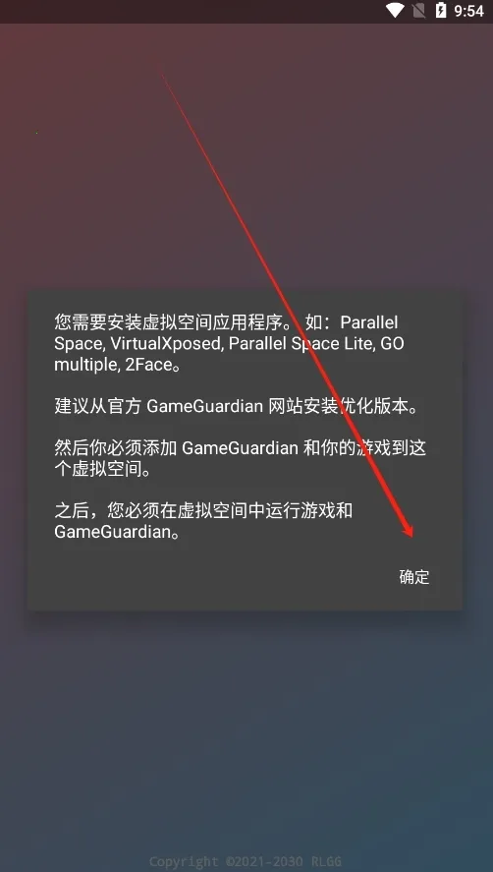
Task: Tap the 之后，您必须在虚拟空间中运行游戏和 line
Action: 203,510
